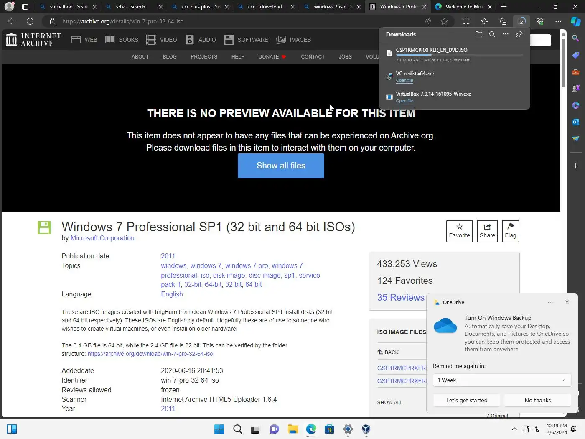This screenshot has width=585, height=439.
Task: Click SHOW ALL in files box
Action: tap(390, 402)
